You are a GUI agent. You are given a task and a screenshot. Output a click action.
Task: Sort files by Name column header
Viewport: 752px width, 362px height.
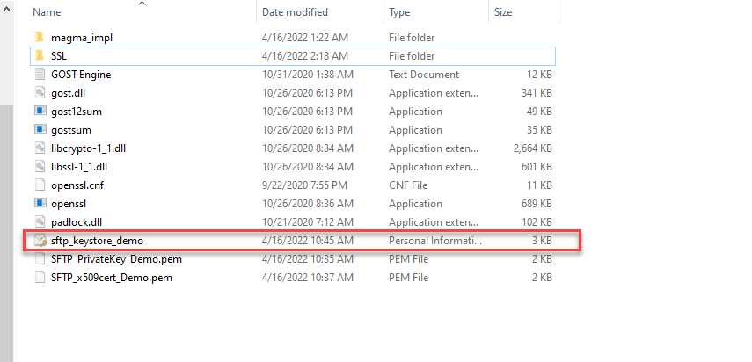[x=47, y=12]
